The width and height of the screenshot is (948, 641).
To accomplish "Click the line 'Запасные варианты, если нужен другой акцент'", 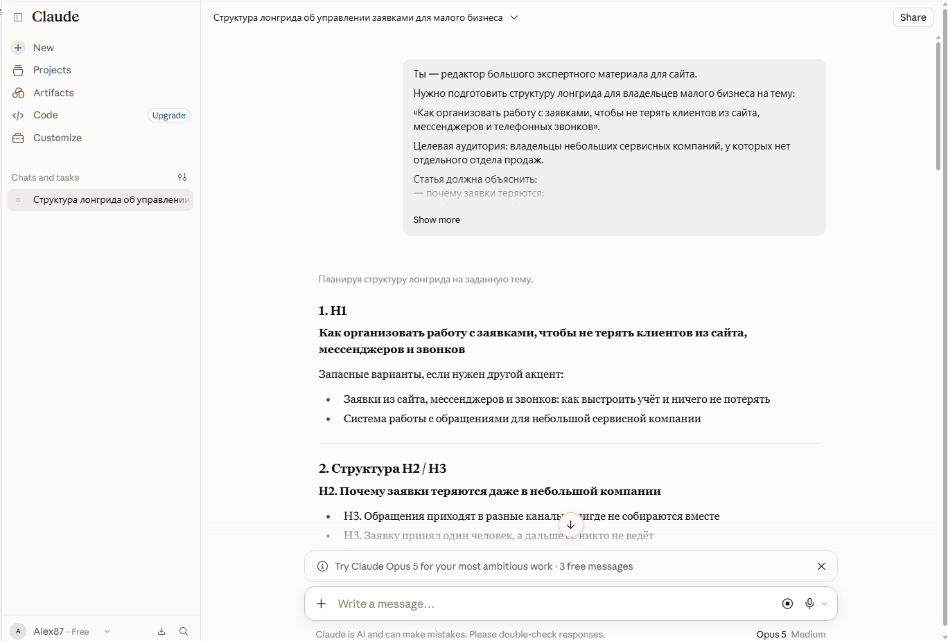I will pos(441,374).
